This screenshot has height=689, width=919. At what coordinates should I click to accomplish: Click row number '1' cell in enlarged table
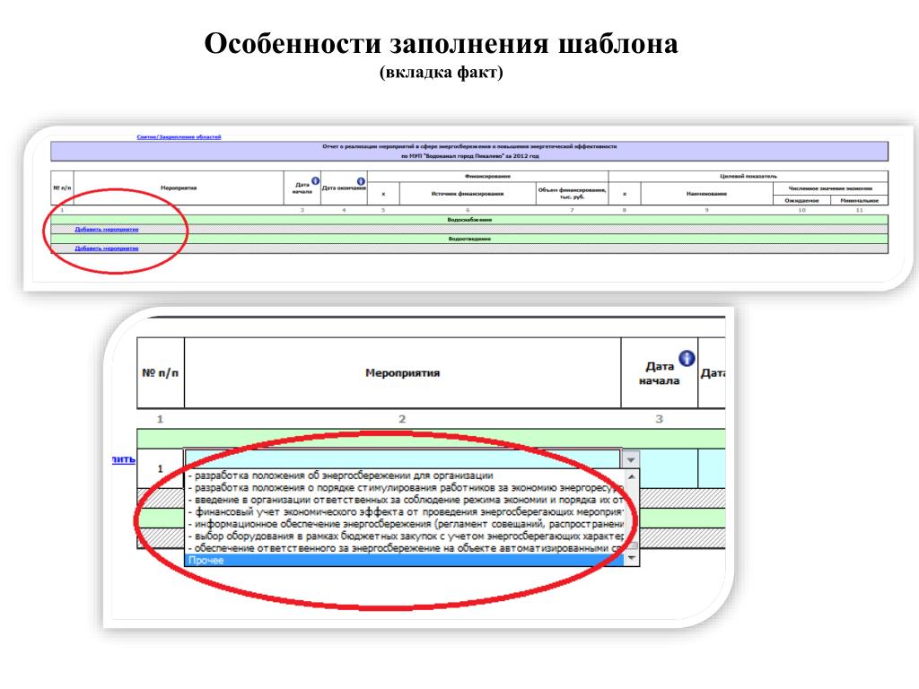pyautogui.click(x=161, y=468)
